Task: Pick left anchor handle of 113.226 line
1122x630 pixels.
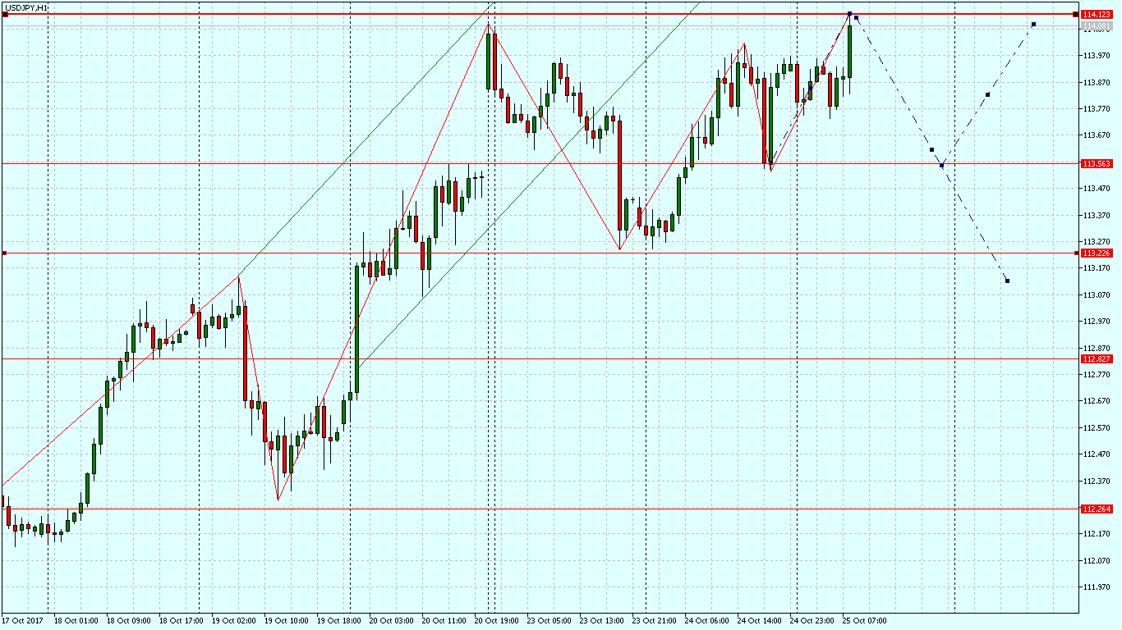Action: pos(4,253)
